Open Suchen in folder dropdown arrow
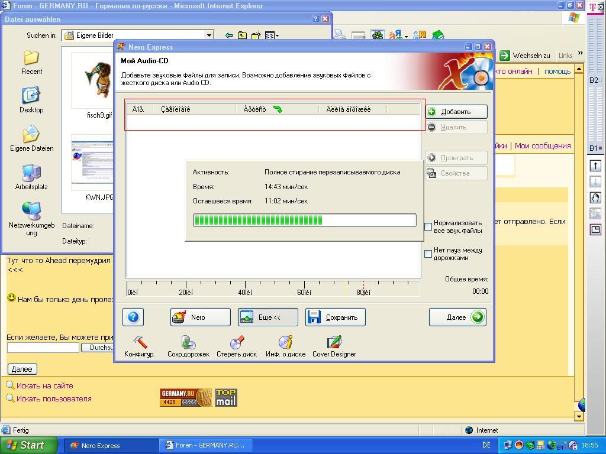The image size is (606, 454). coord(209,35)
